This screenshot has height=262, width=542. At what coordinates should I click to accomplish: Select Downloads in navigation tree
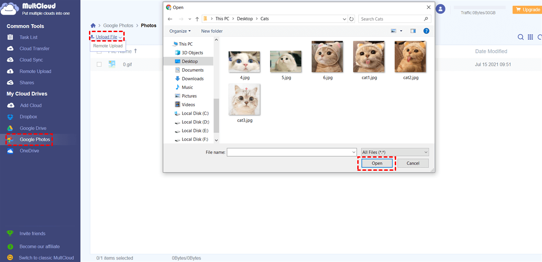coord(189,79)
